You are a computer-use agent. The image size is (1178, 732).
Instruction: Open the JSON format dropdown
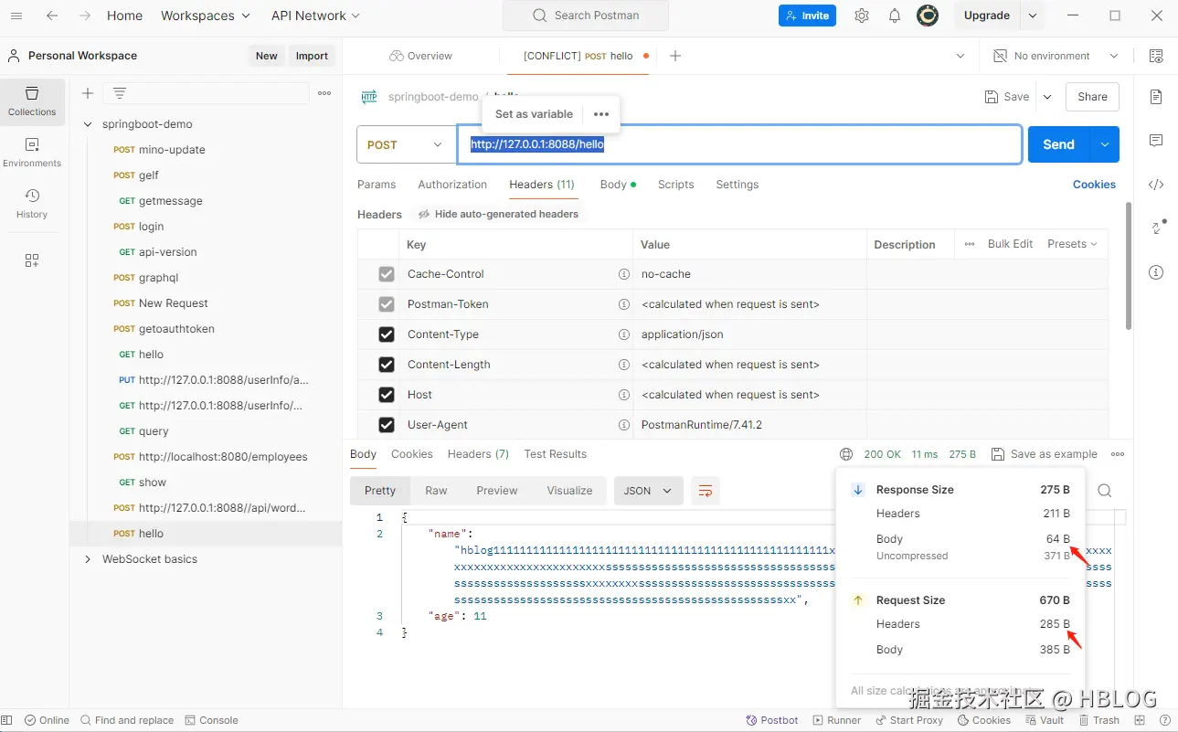click(x=648, y=491)
